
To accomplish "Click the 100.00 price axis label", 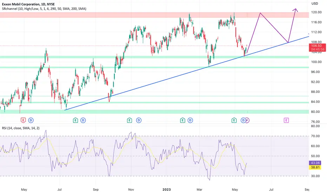I will click(x=316, y=62).
